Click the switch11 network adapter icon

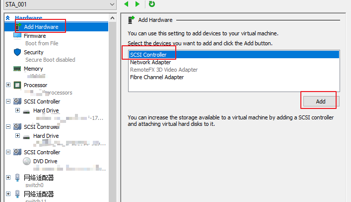[17, 194]
